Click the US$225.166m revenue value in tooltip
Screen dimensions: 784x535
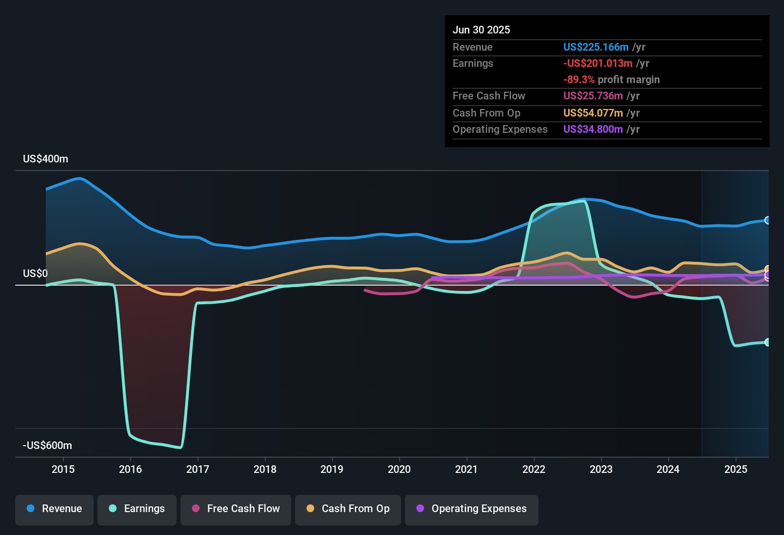(x=596, y=47)
